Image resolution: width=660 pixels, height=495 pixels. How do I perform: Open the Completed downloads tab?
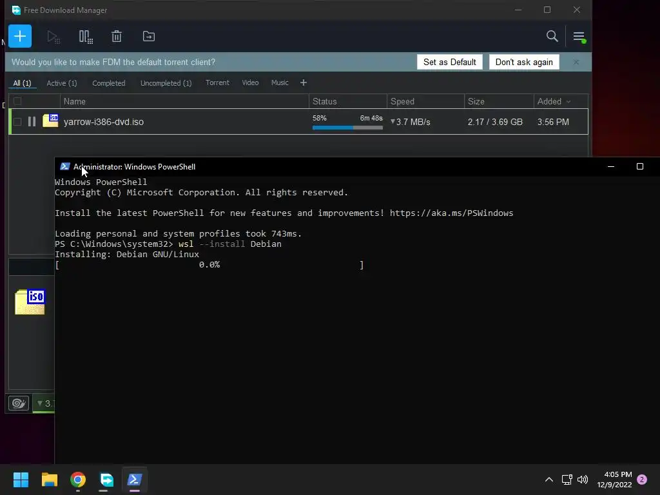click(108, 83)
